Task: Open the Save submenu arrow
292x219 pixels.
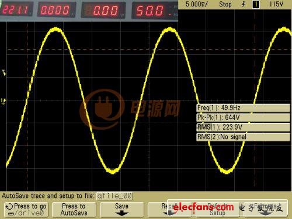Action: (121, 214)
